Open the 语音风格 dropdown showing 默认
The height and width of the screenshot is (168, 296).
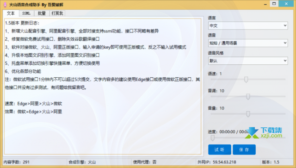pos(248,61)
